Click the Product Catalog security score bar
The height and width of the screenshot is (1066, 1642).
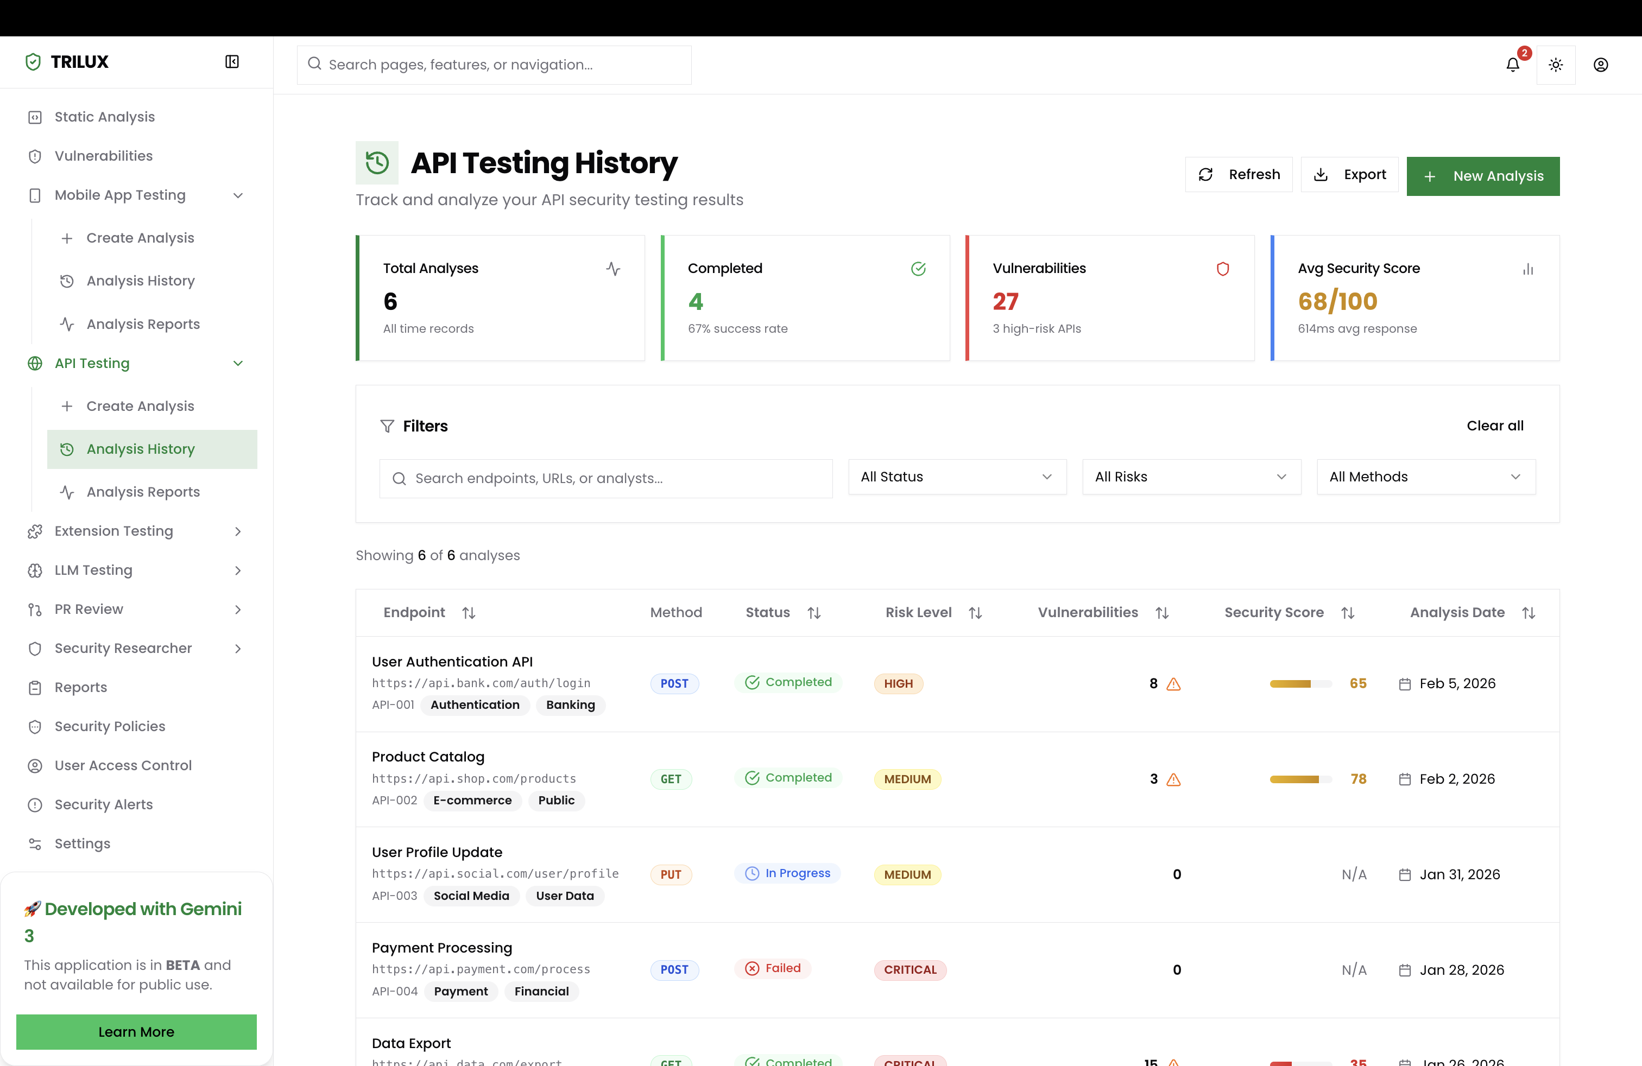point(1300,779)
